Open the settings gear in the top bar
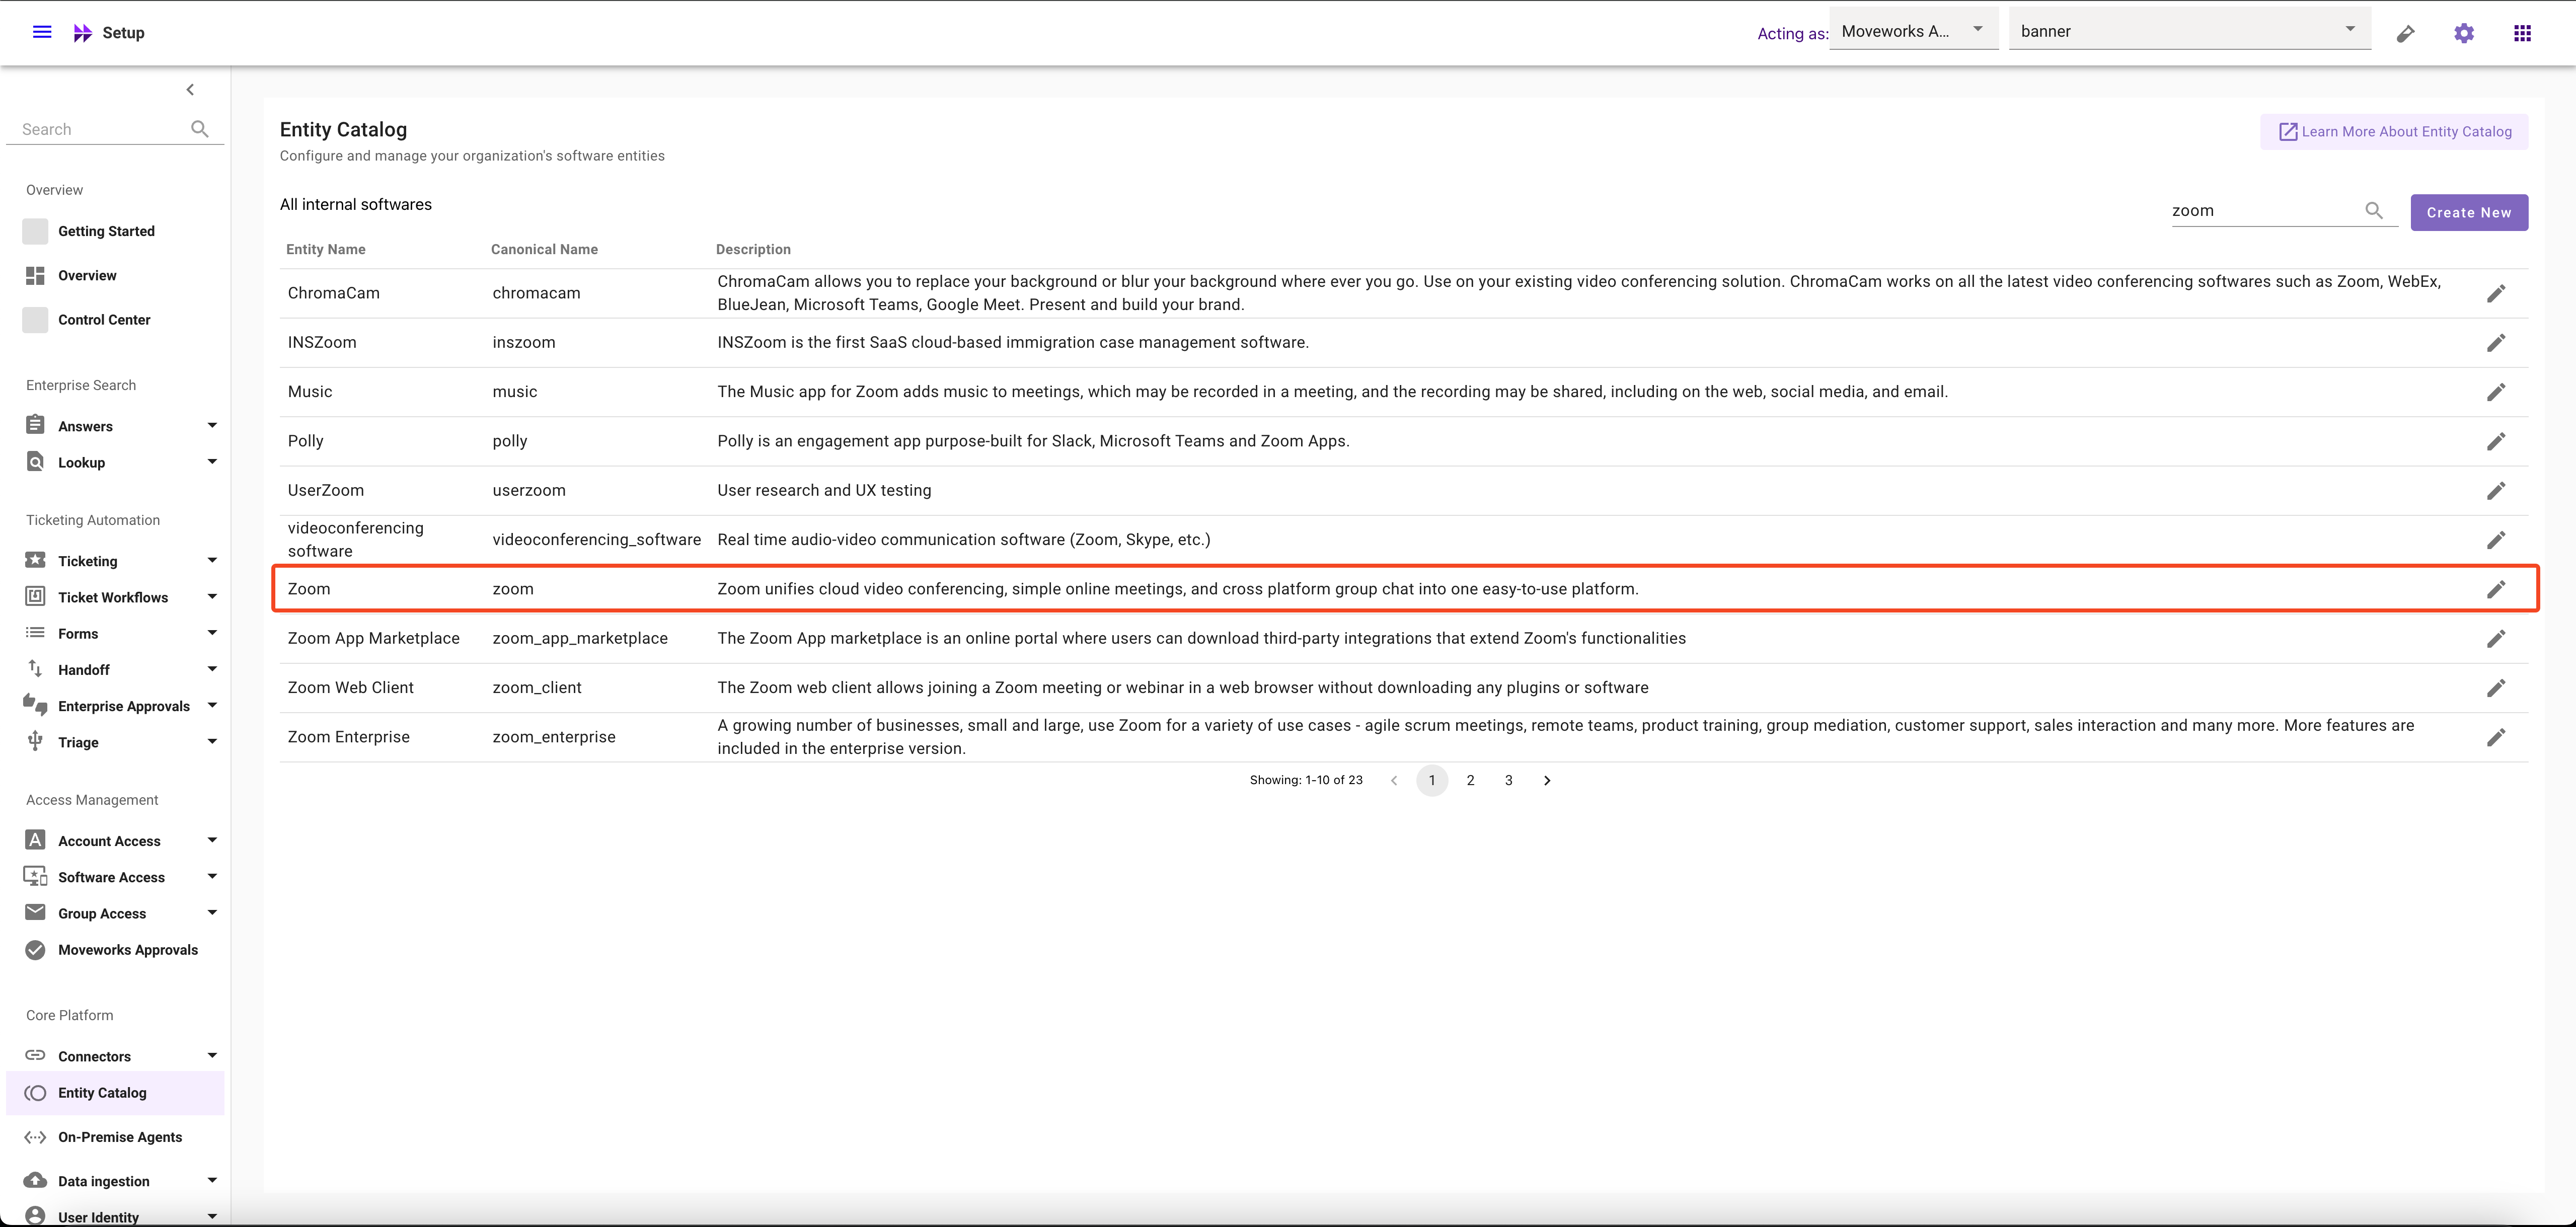 (2463, 33)
